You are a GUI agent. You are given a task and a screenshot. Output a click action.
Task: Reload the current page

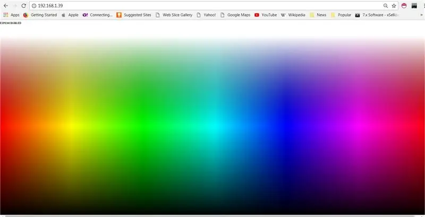click(23, 6)
